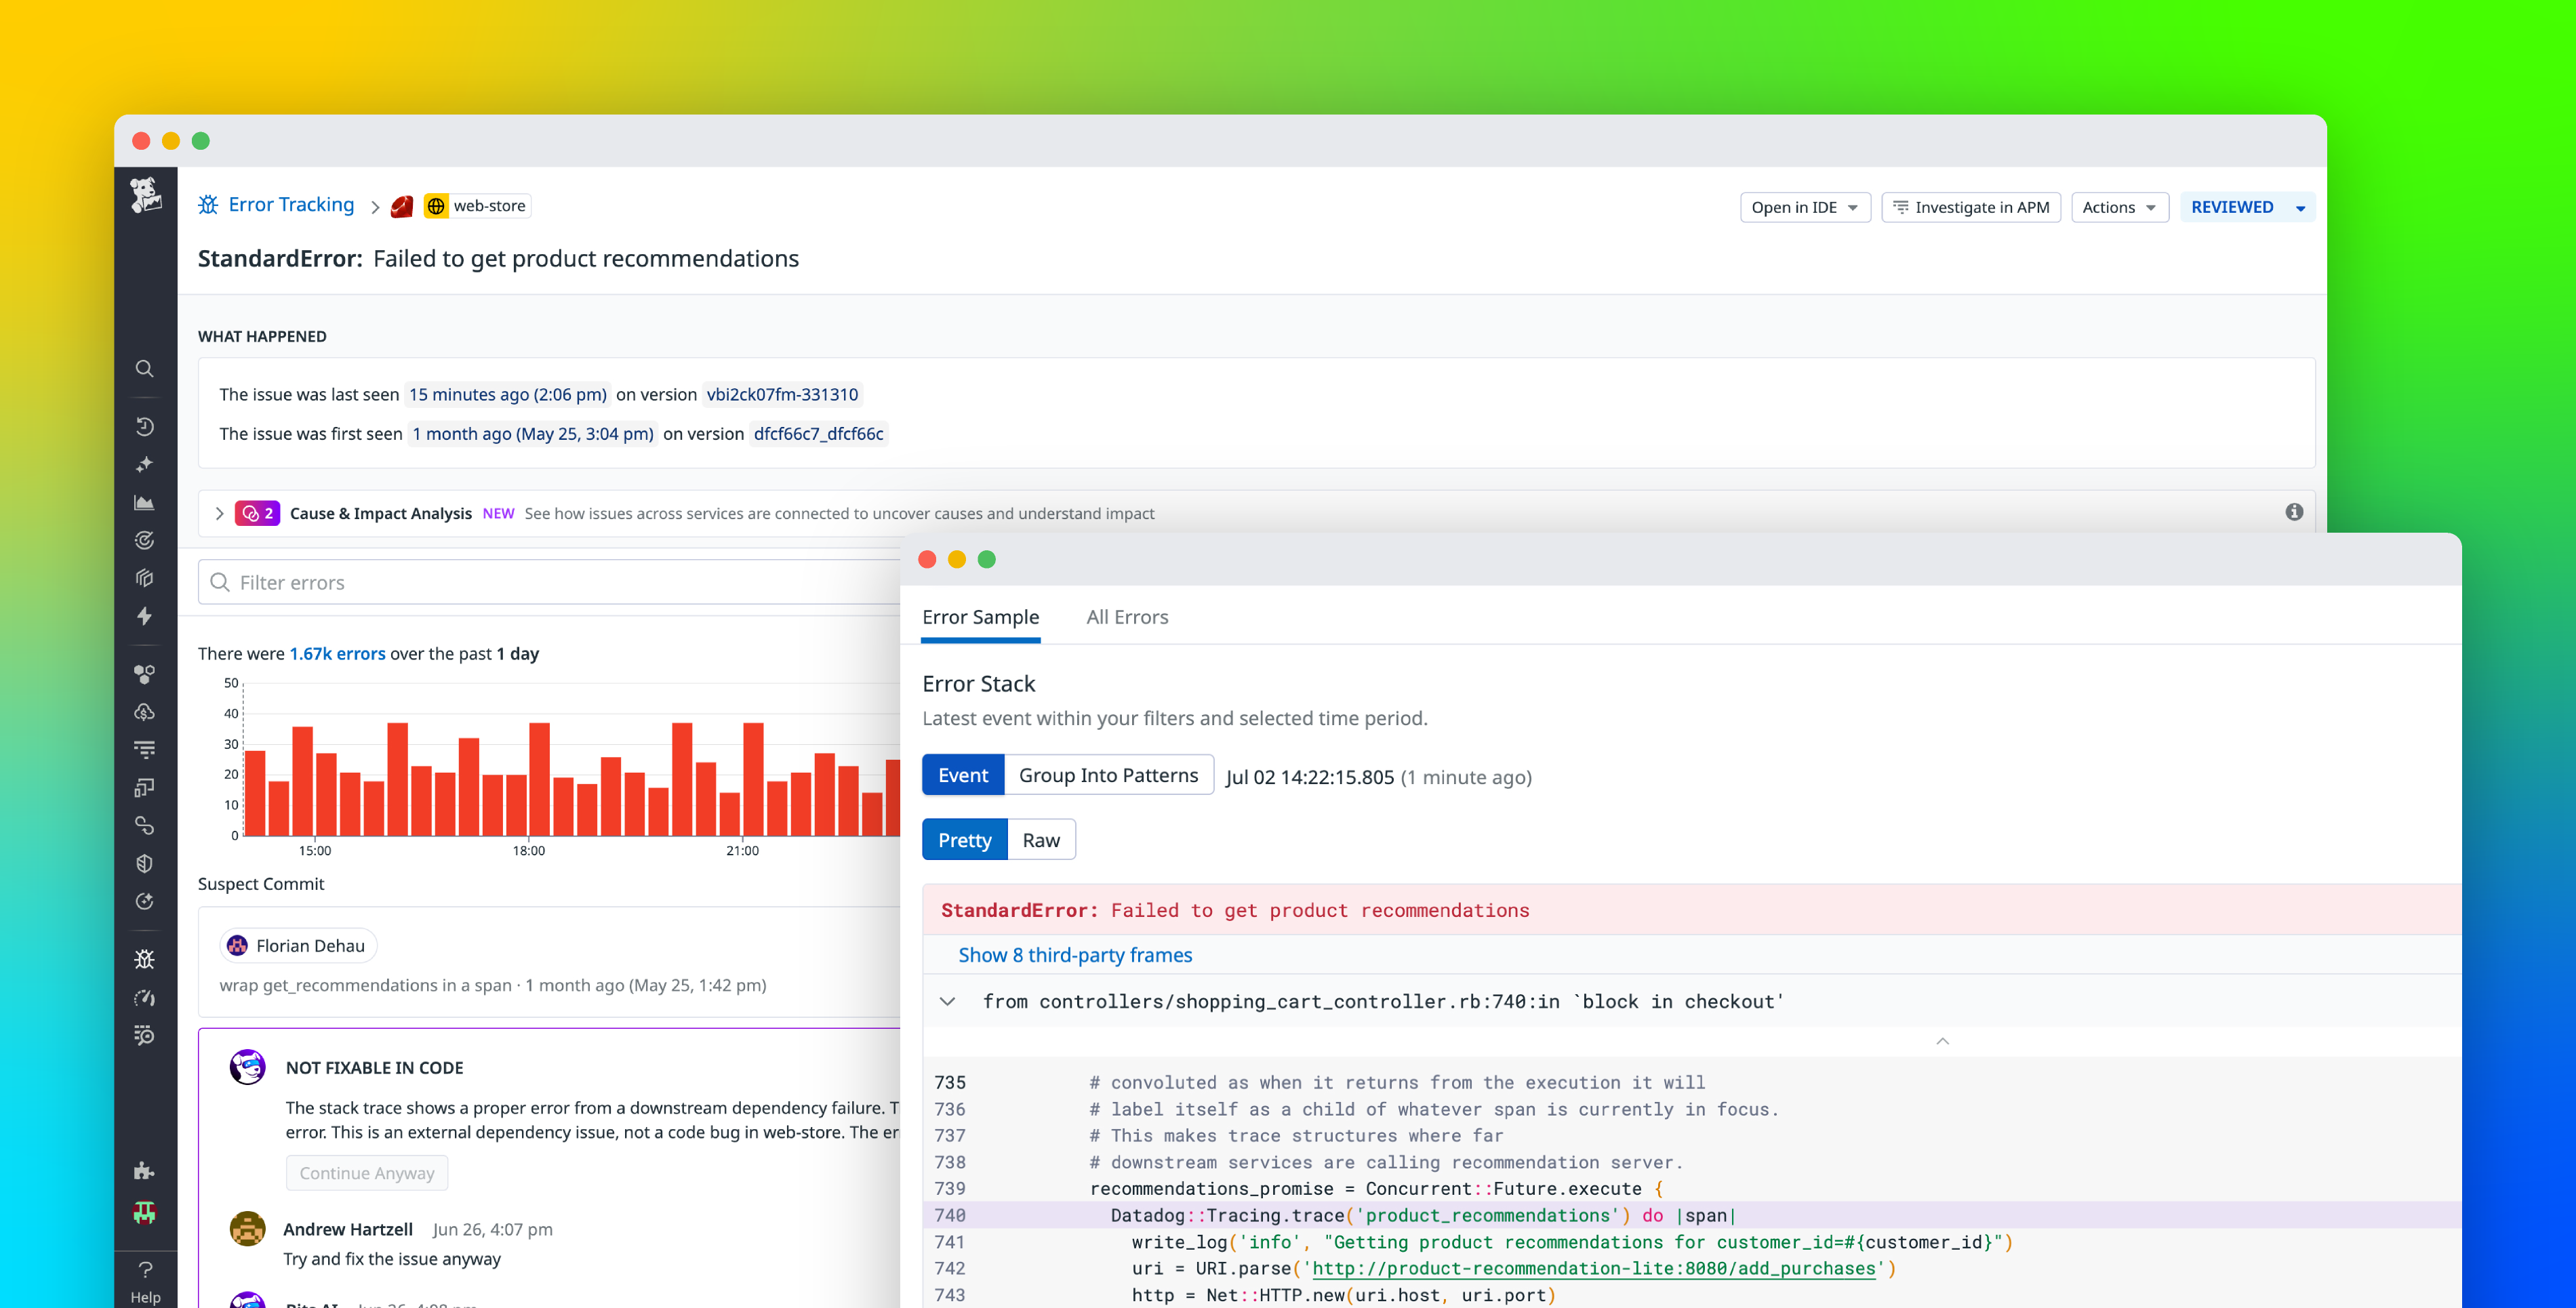Select the Error Sample tab

(x=981, y=617)
